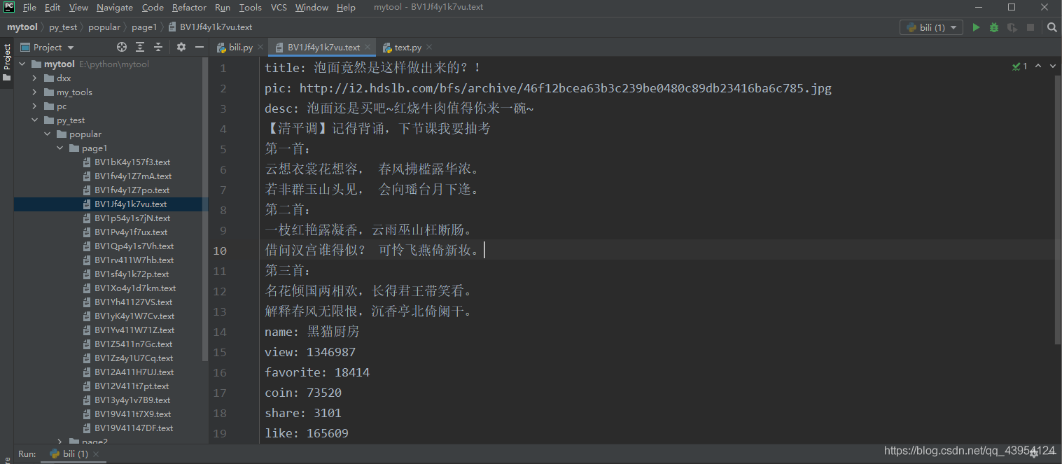This screenshot has width=1062, height=464.
Task: Place cursor on the pic URL line
Action: 548,88
